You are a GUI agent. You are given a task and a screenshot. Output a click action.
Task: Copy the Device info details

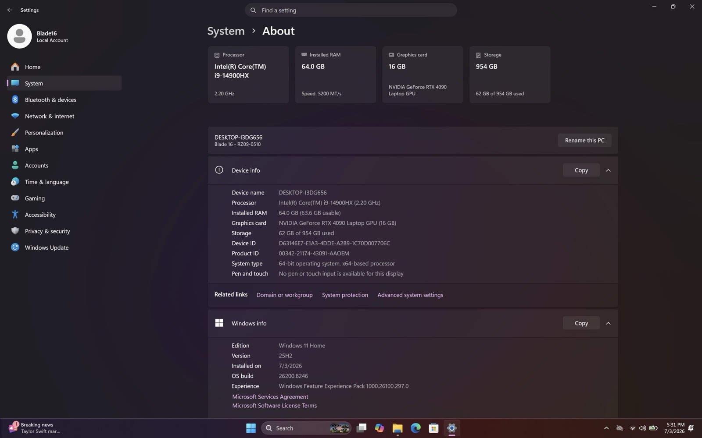tap(581, 170)
